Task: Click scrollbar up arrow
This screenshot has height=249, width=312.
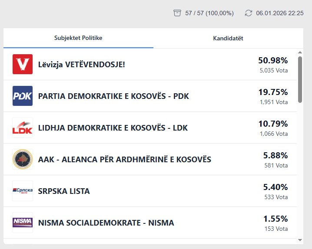Action: (x=300, y=52)
